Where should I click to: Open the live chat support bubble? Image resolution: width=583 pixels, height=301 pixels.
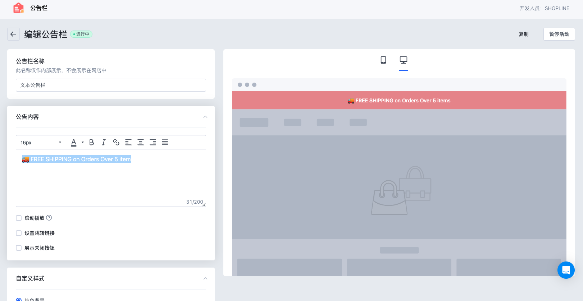(566, 270)
